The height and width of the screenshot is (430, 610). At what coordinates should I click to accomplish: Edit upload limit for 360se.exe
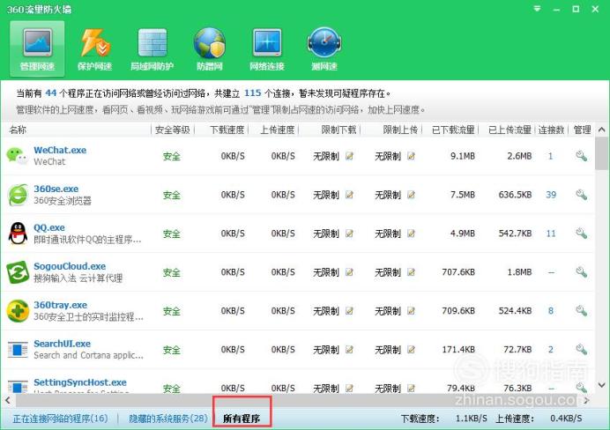tap(411, 195)
